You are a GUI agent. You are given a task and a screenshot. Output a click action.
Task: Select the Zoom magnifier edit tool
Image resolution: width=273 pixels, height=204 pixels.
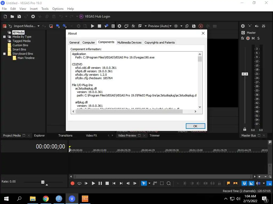[x=168, y=183]
